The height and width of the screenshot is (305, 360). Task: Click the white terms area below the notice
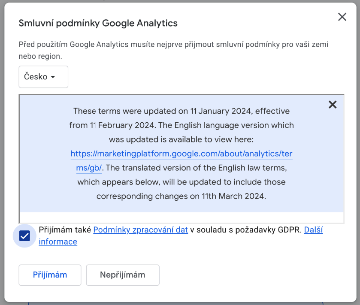(x=182, y=217)
